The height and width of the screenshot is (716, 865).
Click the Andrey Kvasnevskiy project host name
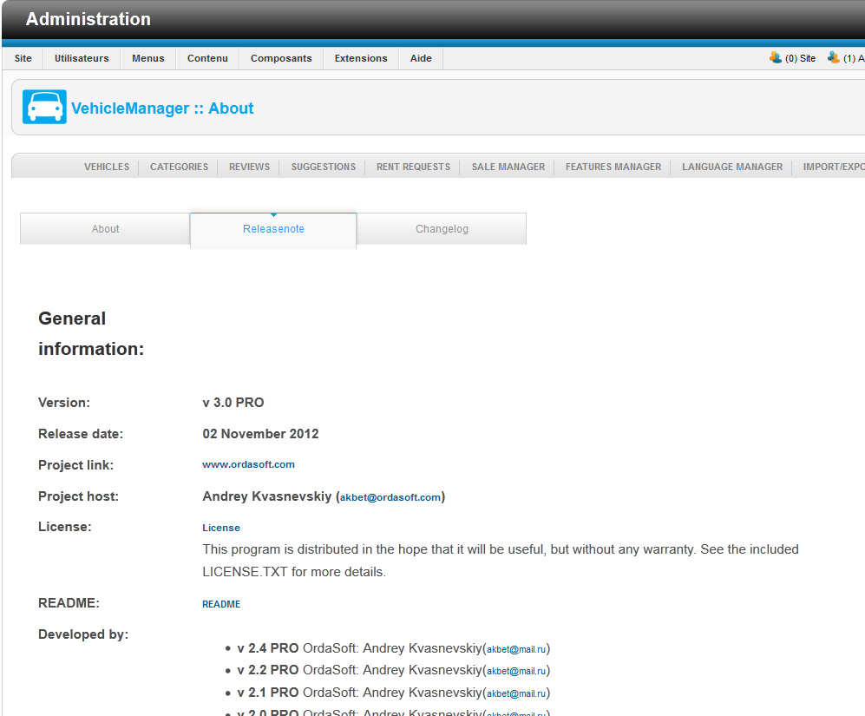[x=267, y=496]
